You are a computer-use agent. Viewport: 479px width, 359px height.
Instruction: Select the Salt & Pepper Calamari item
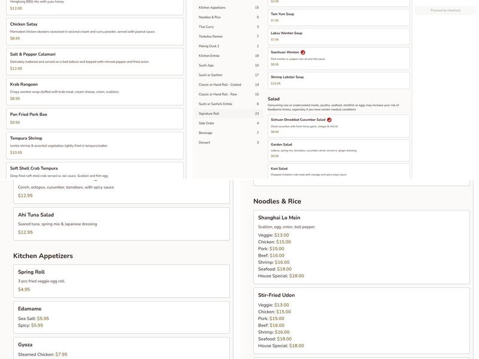click(95, 60)
